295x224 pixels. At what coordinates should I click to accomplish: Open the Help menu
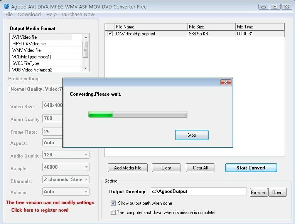click(x=51, y=15)
